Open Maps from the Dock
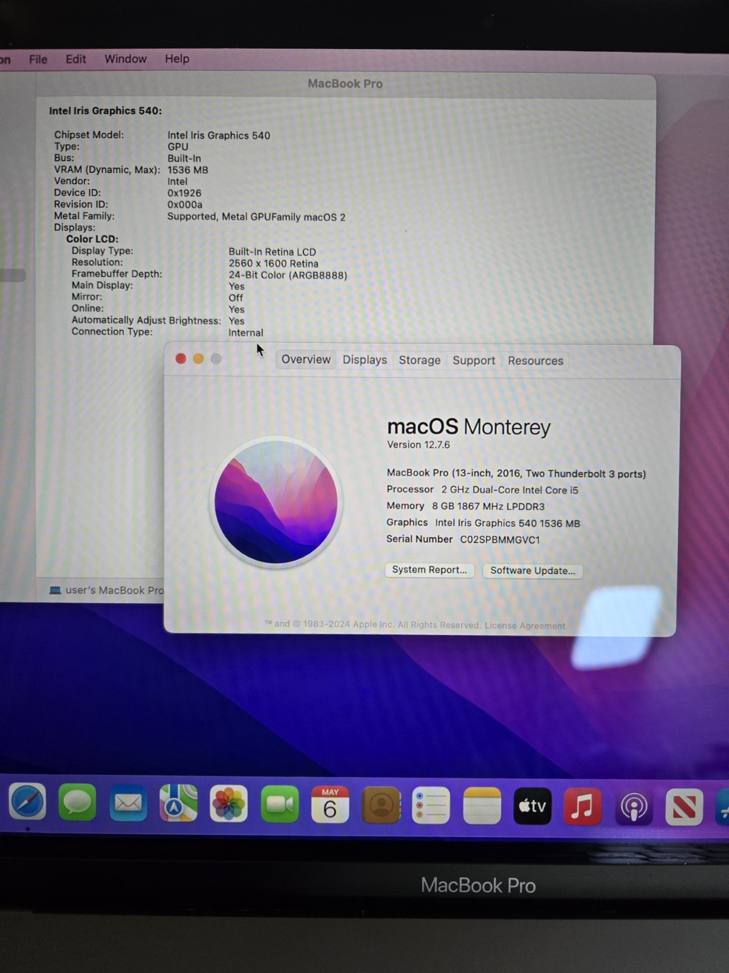Viewport: 729px width, 973px height. coord(178,803)
